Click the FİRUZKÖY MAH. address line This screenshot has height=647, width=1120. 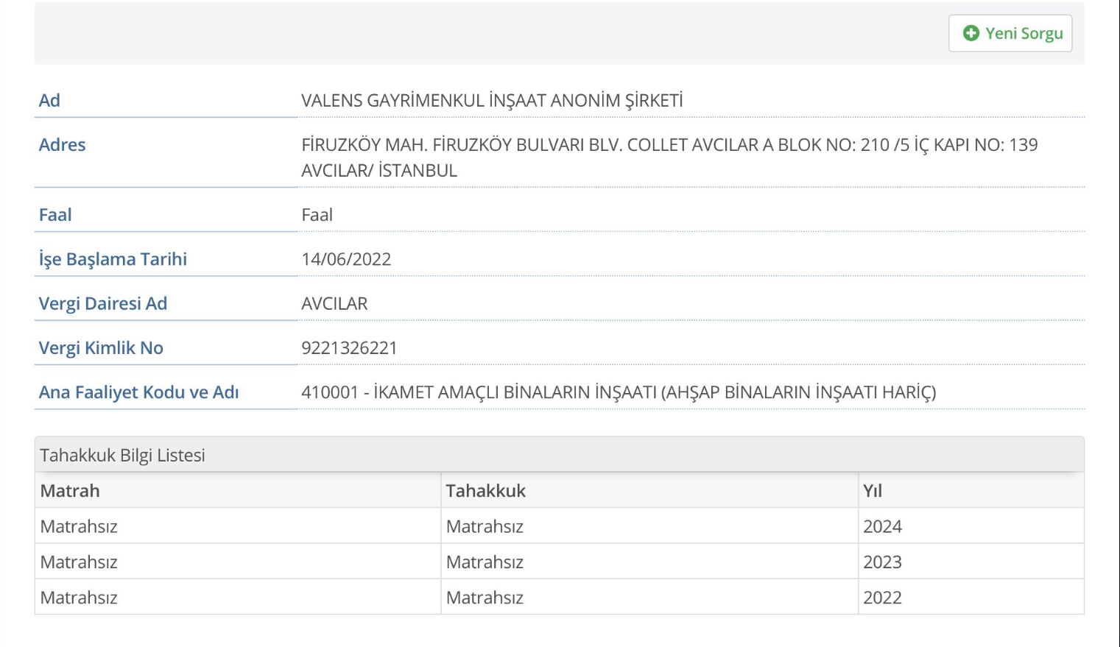coord(669,145)
